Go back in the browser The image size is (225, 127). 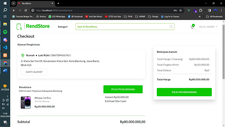point(14,10)
